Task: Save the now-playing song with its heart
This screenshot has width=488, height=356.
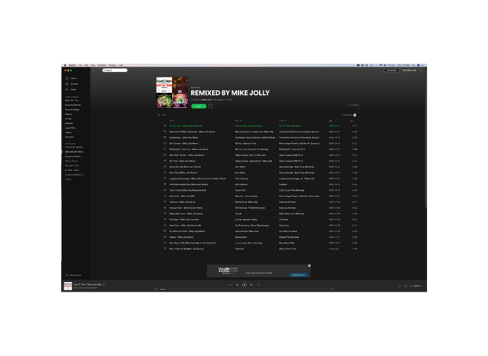Action: [104, 284]
